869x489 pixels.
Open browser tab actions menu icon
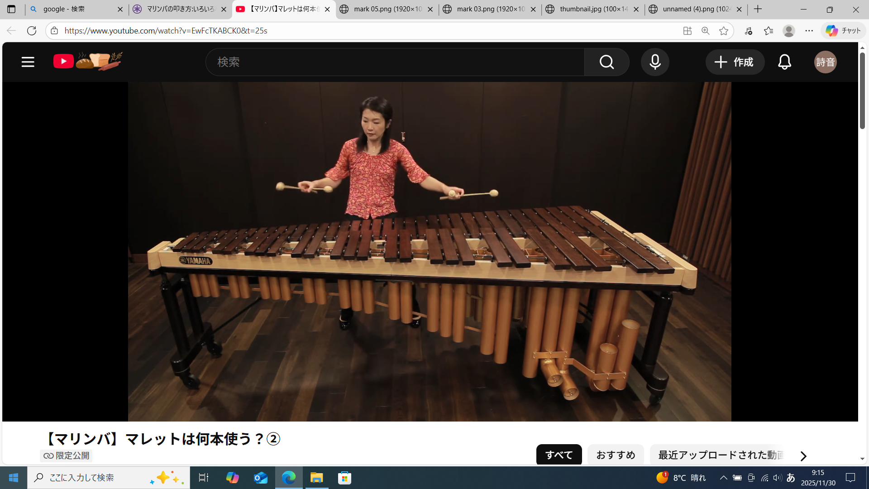point(11,9)
